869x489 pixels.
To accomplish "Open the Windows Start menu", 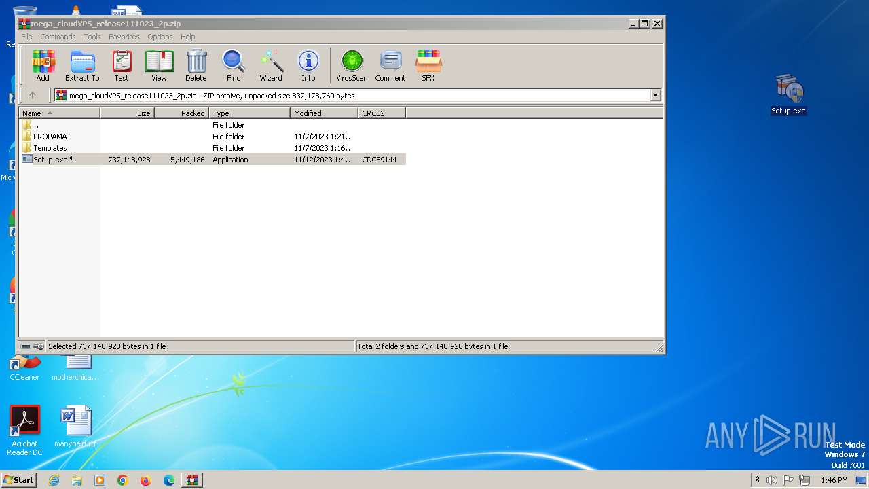I will point(19,479).
